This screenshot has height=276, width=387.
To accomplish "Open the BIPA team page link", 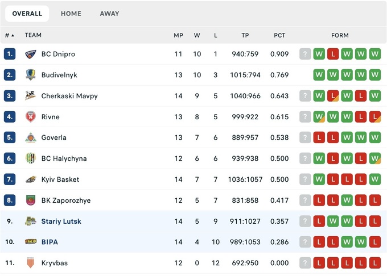I will (x=50, y=242).
